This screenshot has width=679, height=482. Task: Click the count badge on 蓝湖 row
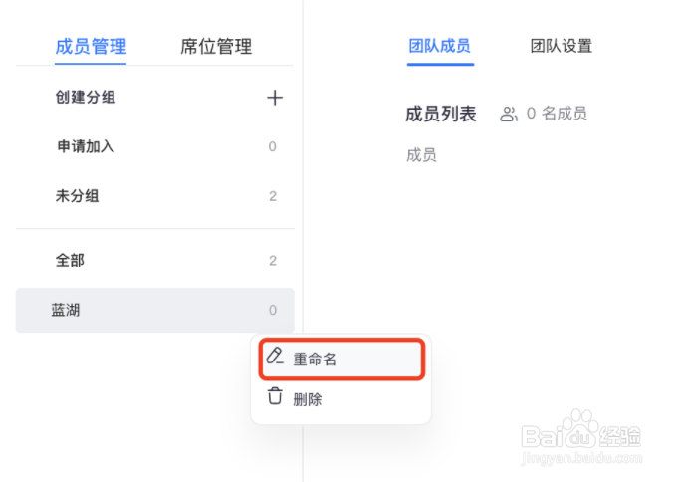tap(273, 310)
